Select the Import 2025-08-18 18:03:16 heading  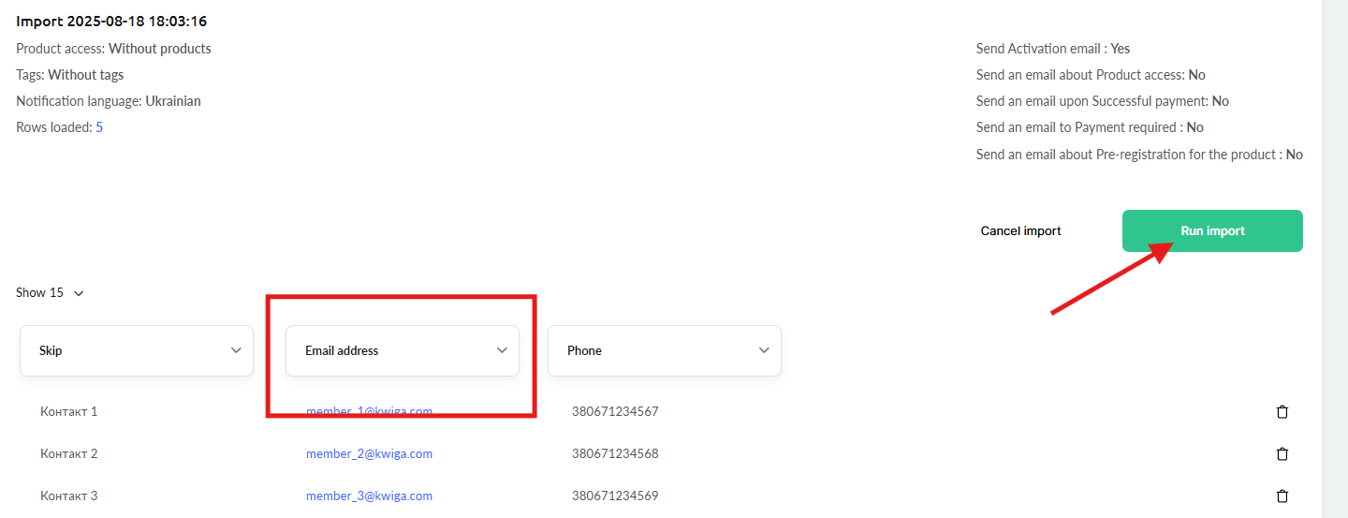tap(111, 21)
